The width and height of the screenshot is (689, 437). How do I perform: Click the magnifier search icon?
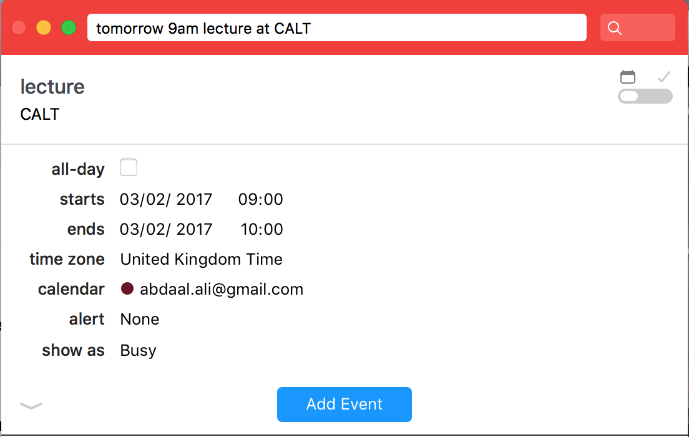(x=614, y=28)
